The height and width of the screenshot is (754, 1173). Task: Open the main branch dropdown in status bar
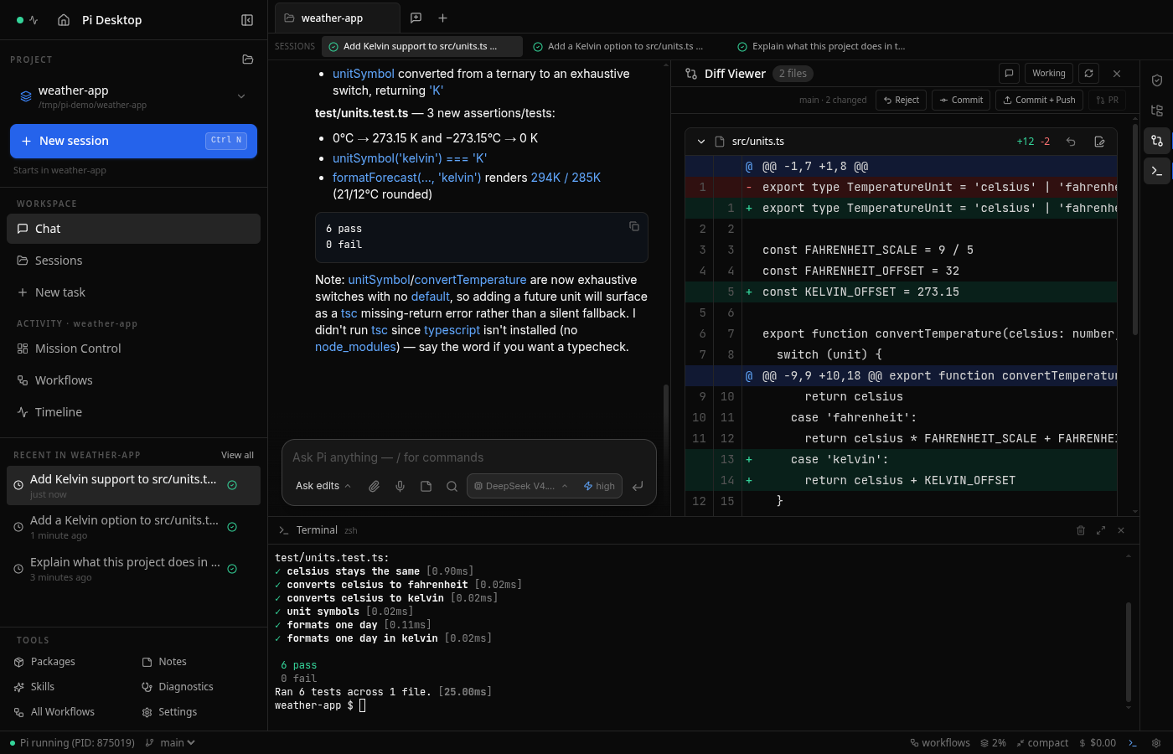point(170,742)
